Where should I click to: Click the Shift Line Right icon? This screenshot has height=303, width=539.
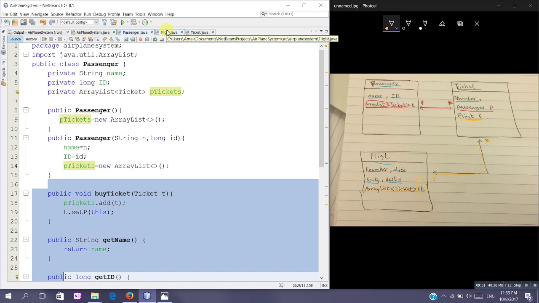pos(132,39)
